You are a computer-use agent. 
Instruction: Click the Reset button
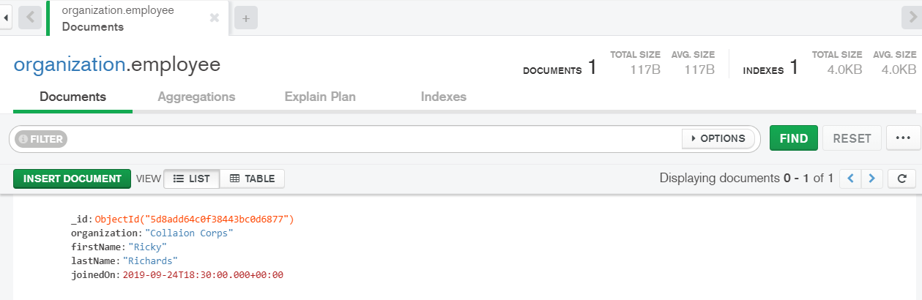point(852,138)
